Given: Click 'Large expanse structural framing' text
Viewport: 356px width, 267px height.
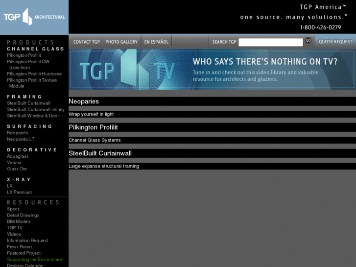Looking at the screenshot, I should coord(104,166).
